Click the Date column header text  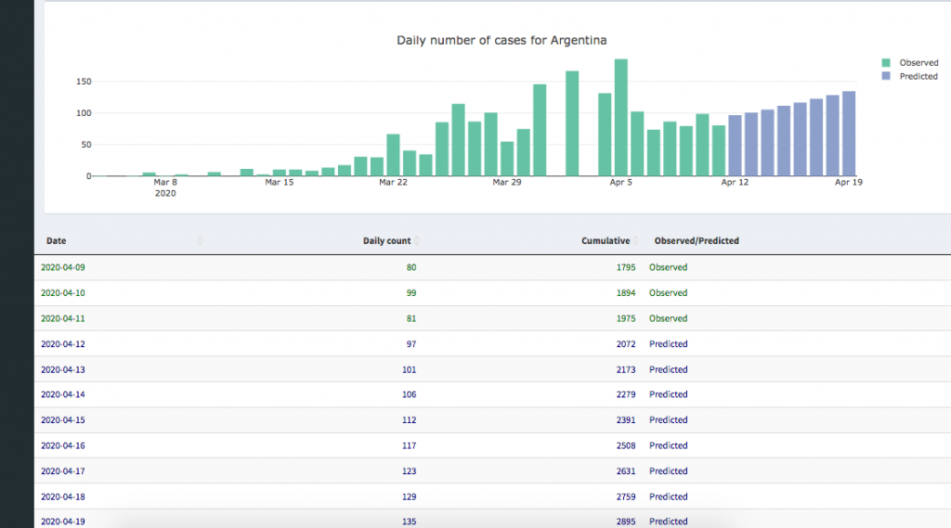point(57,241)
